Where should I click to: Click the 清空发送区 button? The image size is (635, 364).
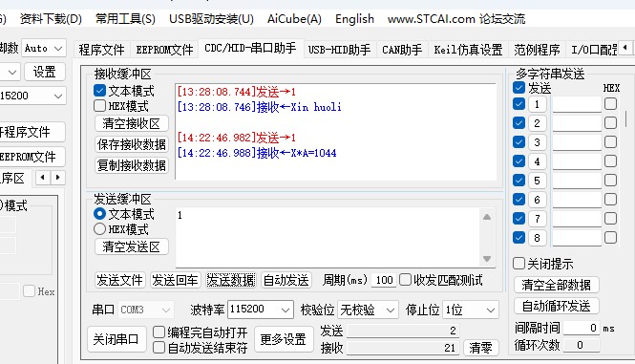click(132, 246)
